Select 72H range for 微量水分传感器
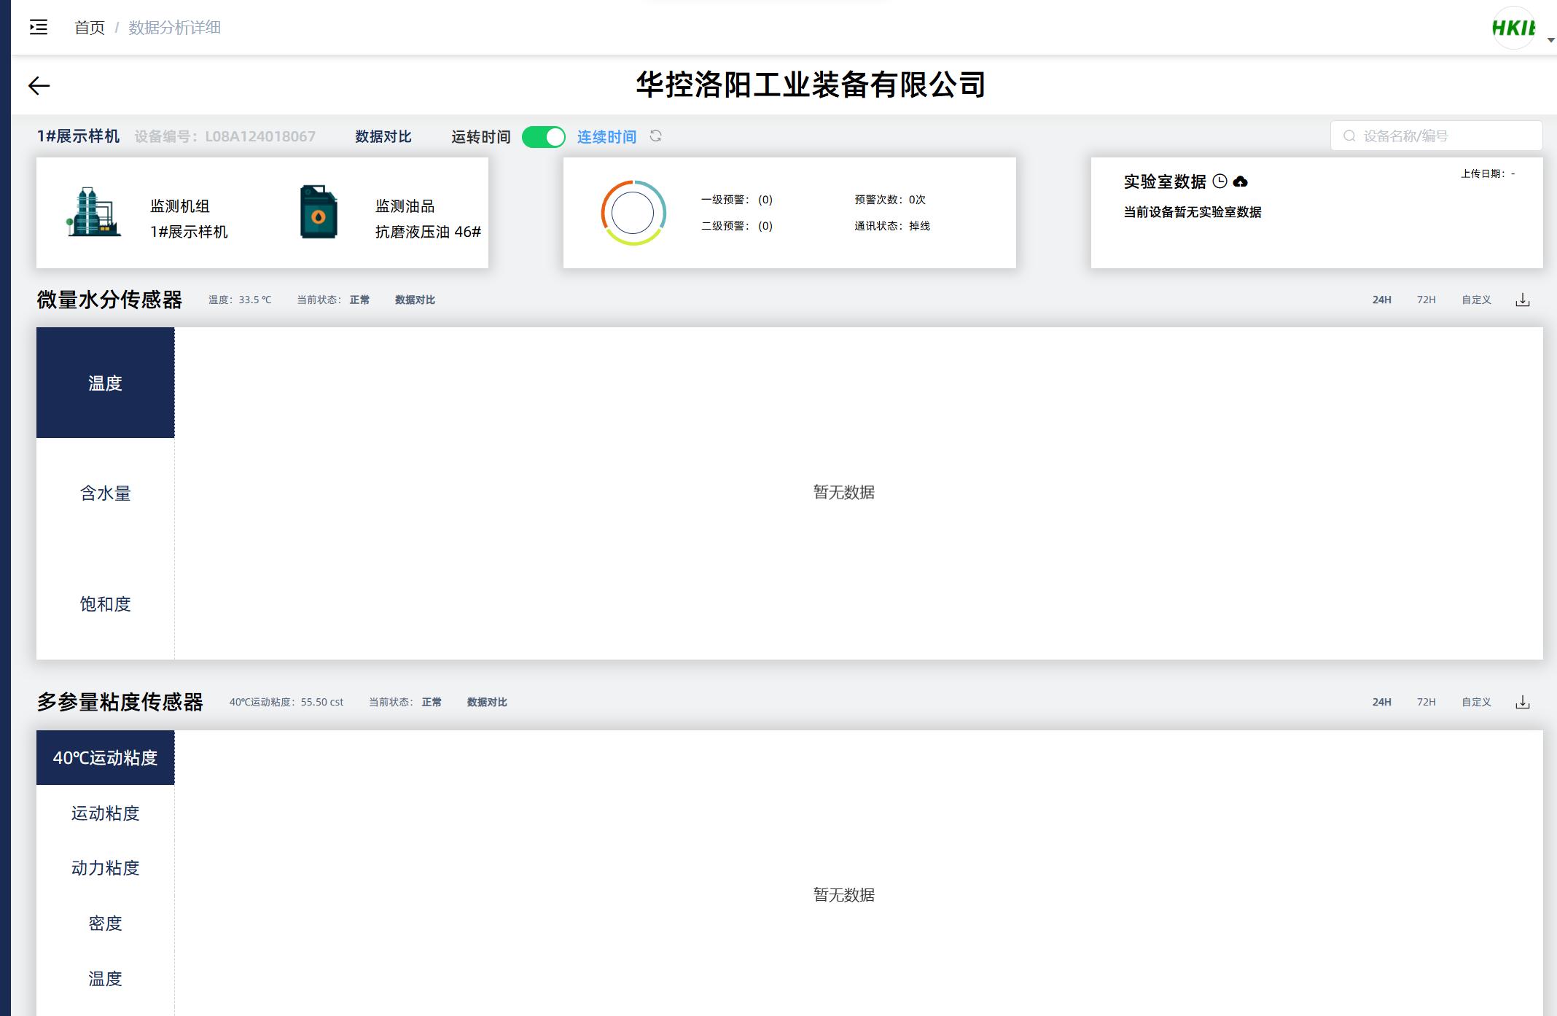The image size is (1557, 1016). (x=1426, y=300)
